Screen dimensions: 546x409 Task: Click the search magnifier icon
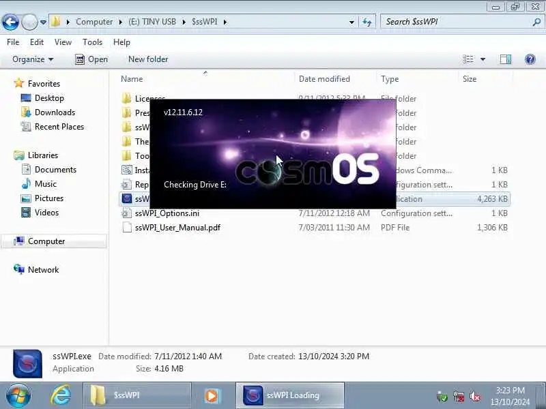pos(536,22)
